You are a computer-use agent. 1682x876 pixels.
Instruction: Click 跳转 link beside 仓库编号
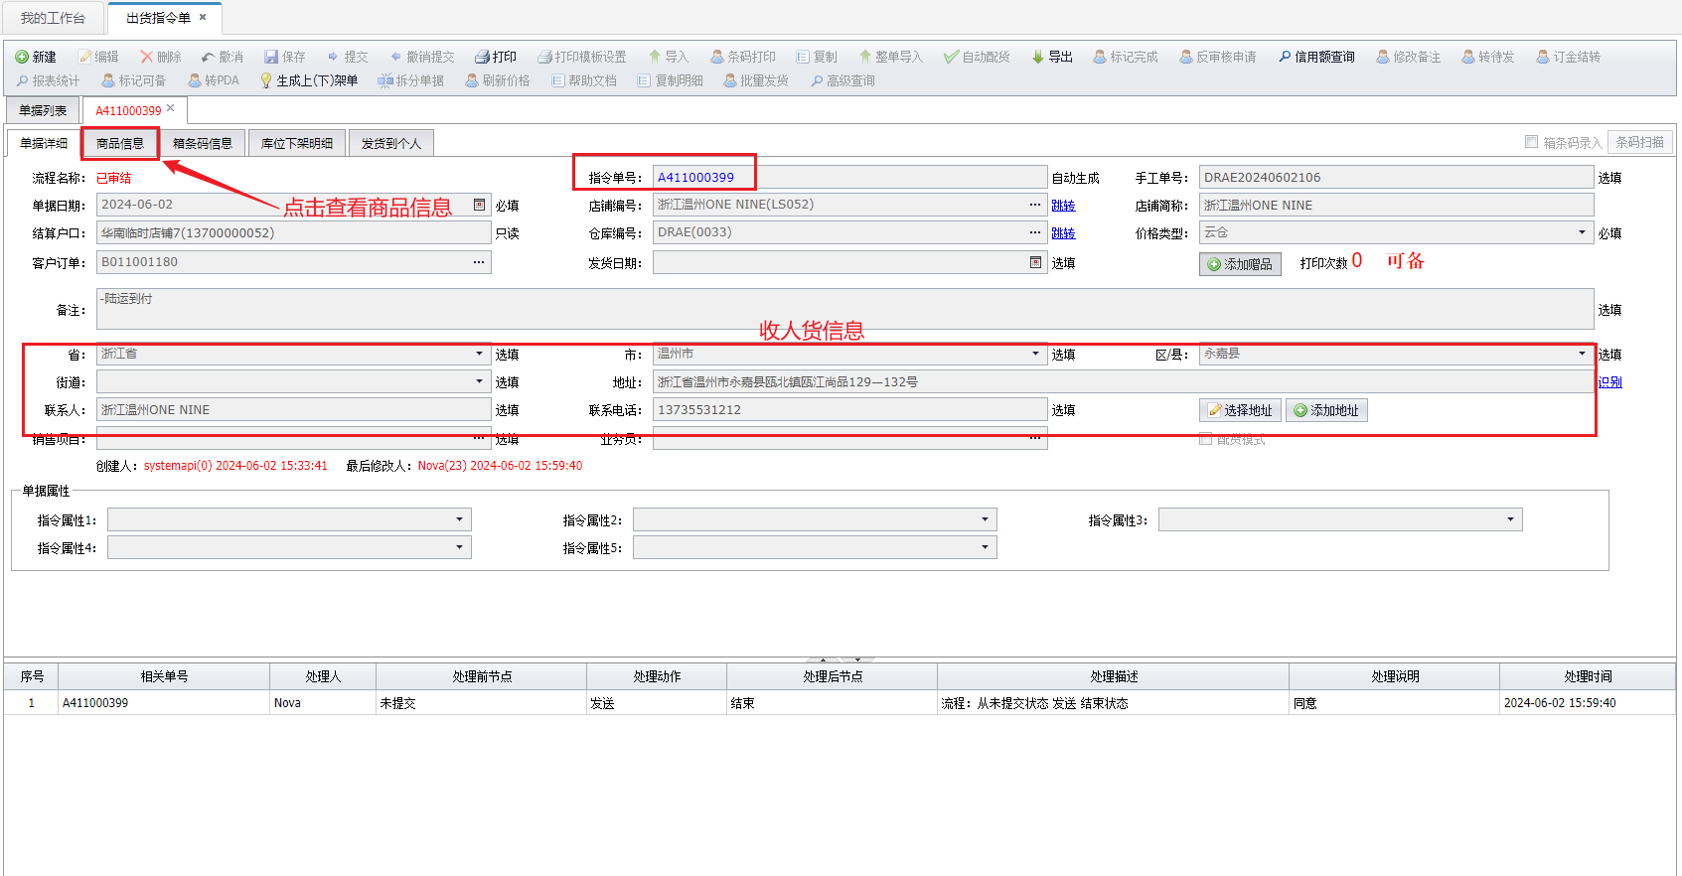[1063, 233]
